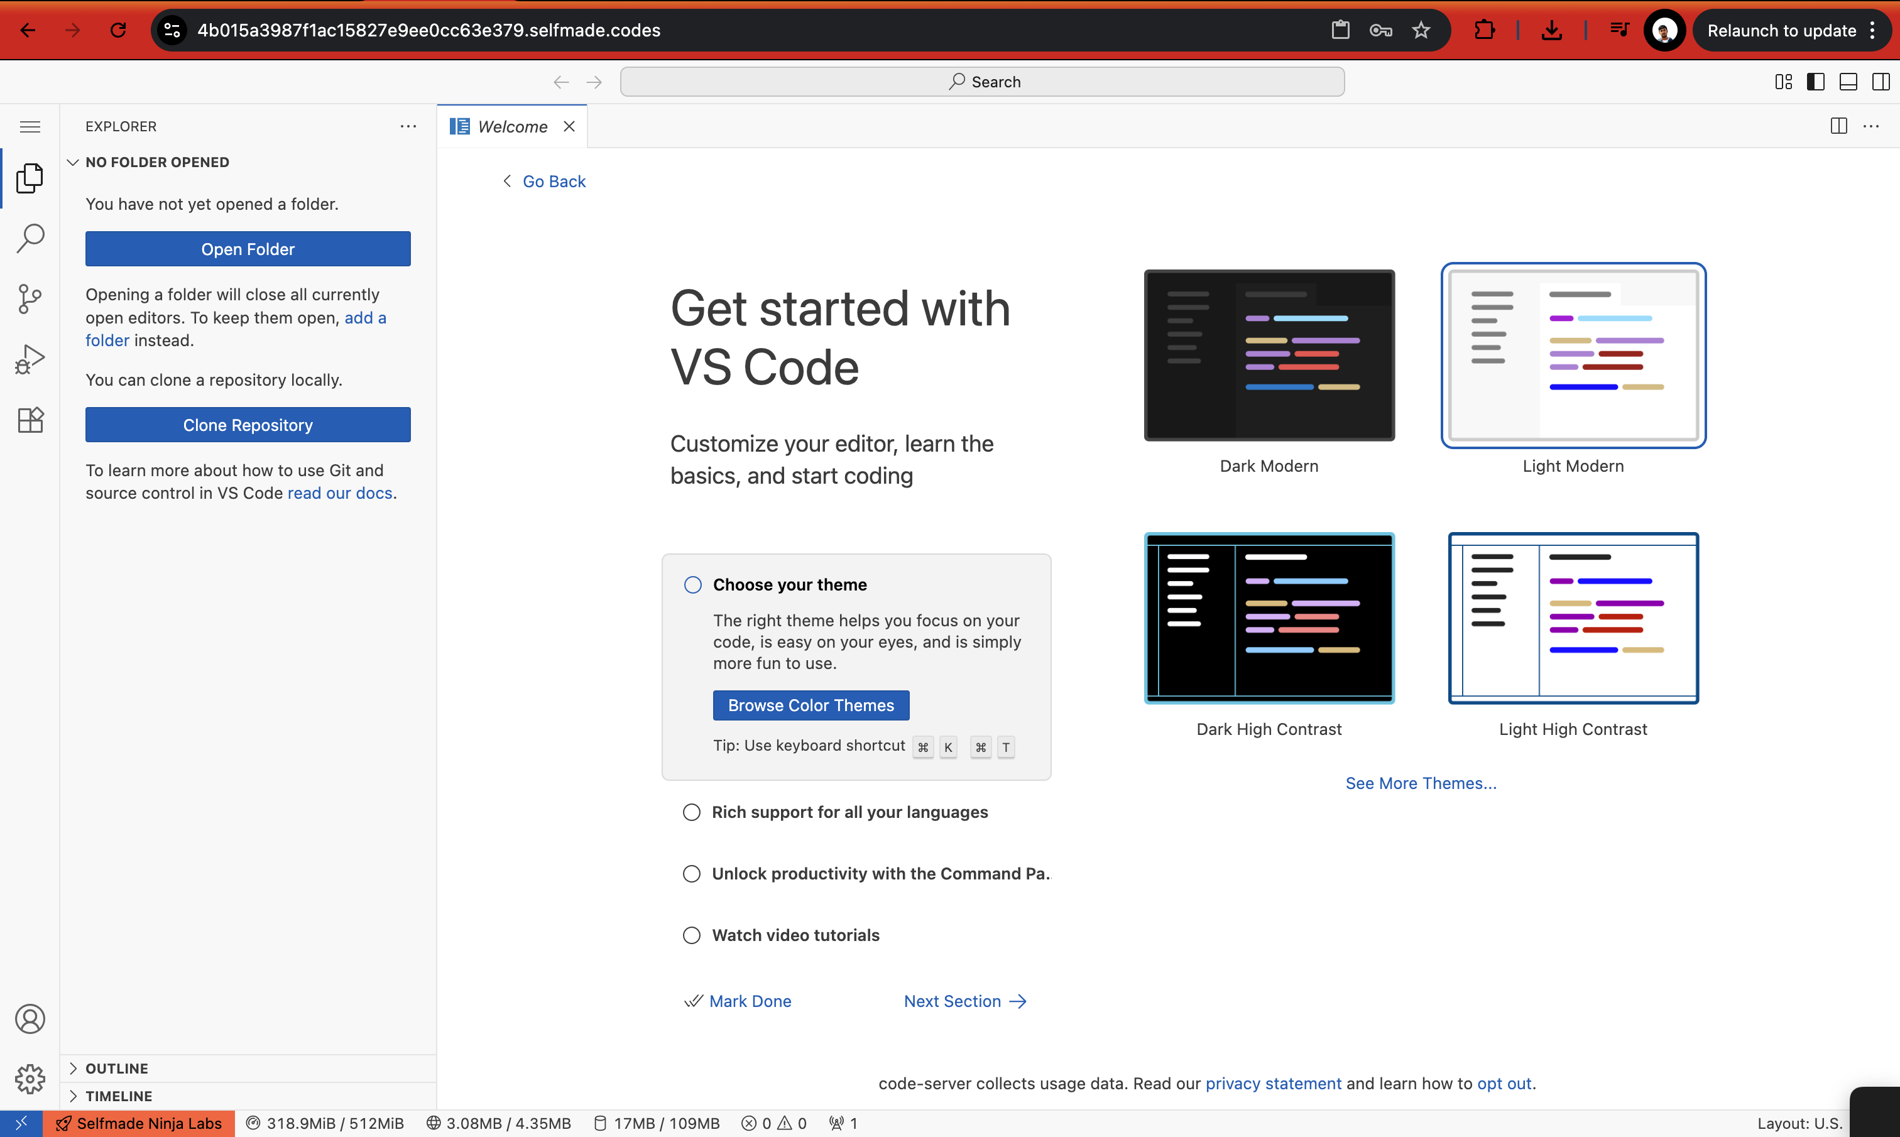Viewport: 1900px width, 1137px height.
Task: Select the Welcome editor tab
Action: tap(512, 126)
